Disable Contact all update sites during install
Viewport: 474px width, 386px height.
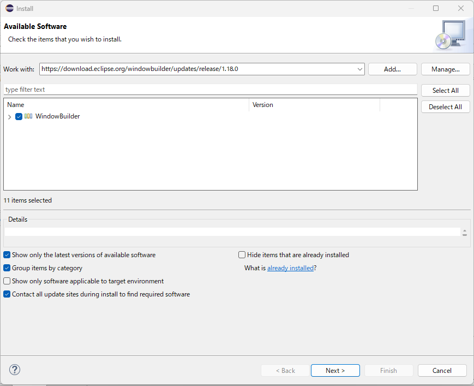pyautogui.click(x=7, y=294)
